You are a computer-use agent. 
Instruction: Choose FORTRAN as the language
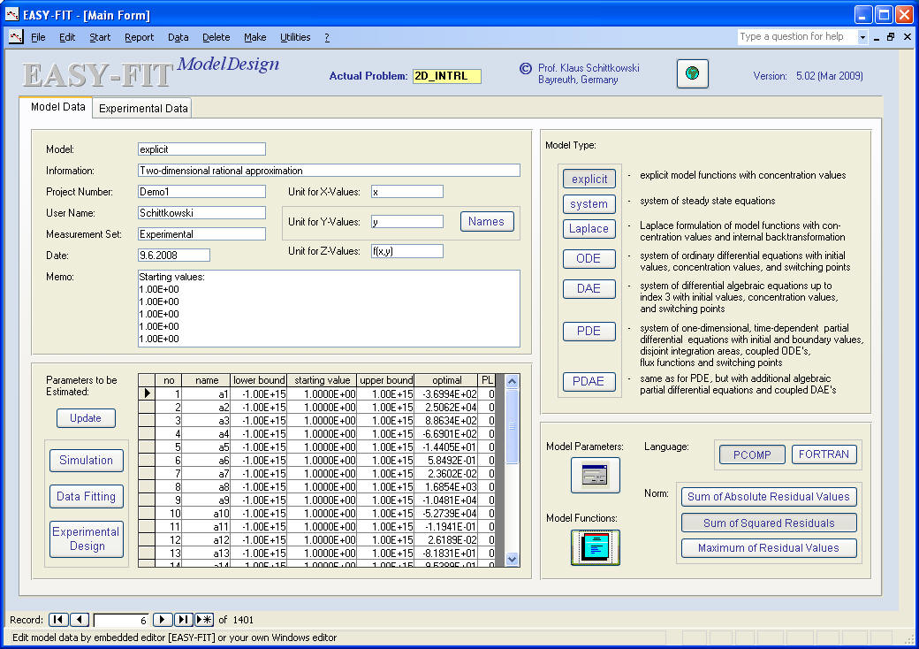pyautogui.click(x=824, y=454)
